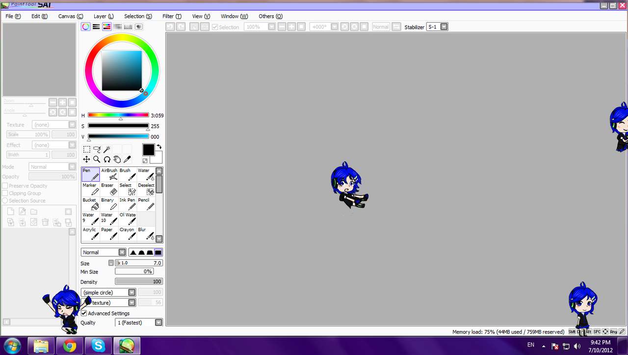The image size is (628, 355).
Task: Open Google Chrome from the taskbar
Action: pyautogui.click(x=70, y=346)
